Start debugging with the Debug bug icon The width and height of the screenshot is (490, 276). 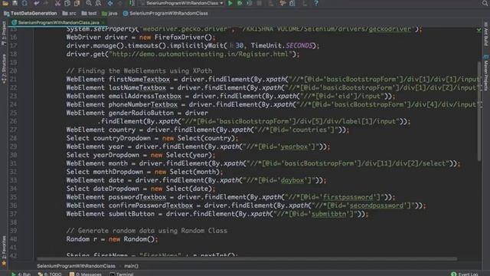[x=240, y=3]
